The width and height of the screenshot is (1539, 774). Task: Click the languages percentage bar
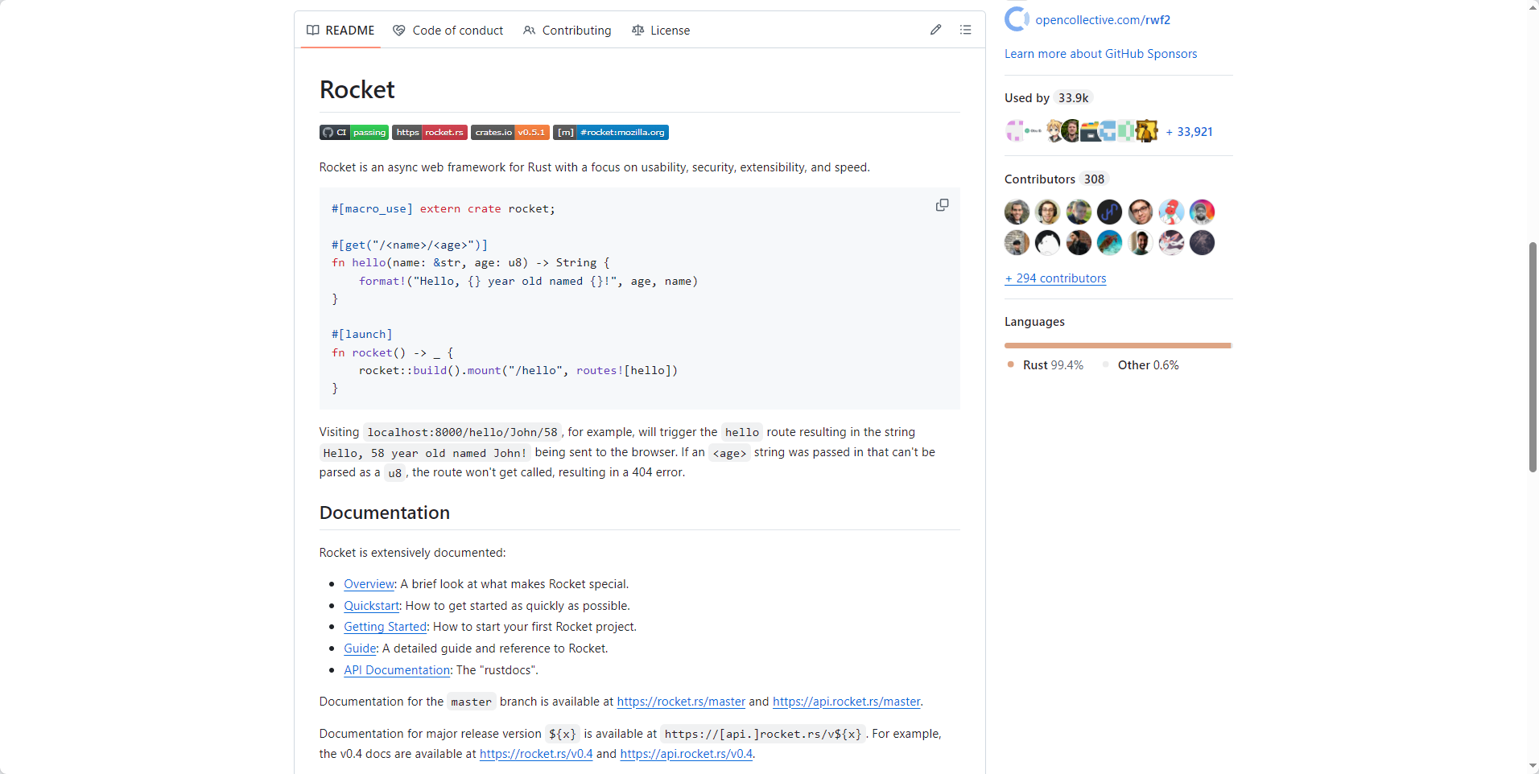point(1118,345)
